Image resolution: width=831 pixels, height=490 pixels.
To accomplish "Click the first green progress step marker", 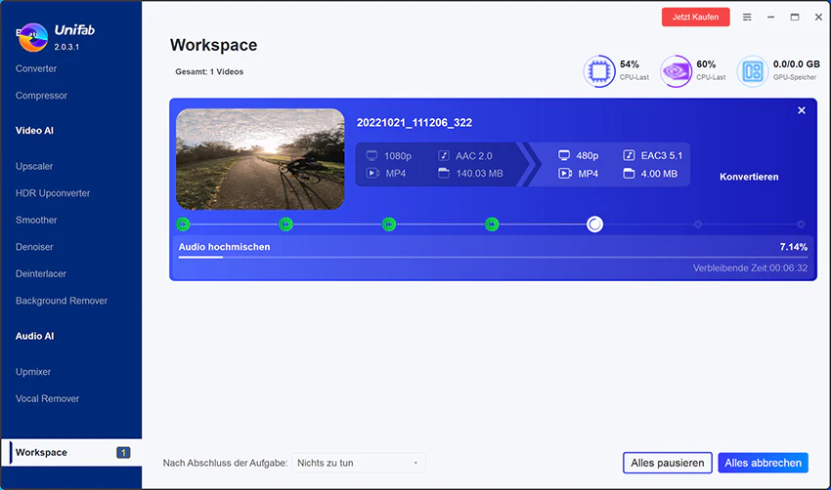I will (x=183, y=225).
